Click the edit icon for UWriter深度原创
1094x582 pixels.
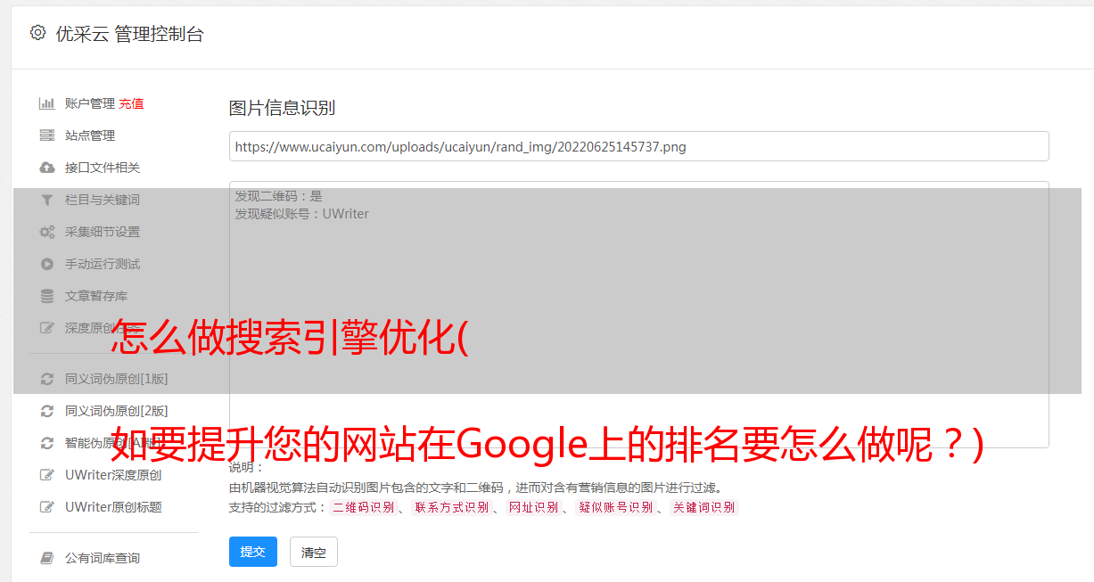pos(47,475)
